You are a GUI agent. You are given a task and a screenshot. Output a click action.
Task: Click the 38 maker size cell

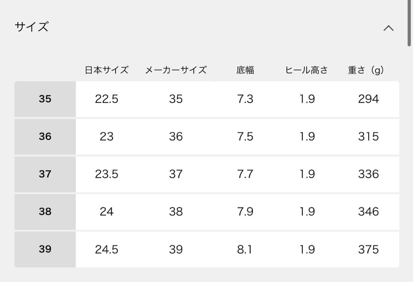click(x=176, y=211)
